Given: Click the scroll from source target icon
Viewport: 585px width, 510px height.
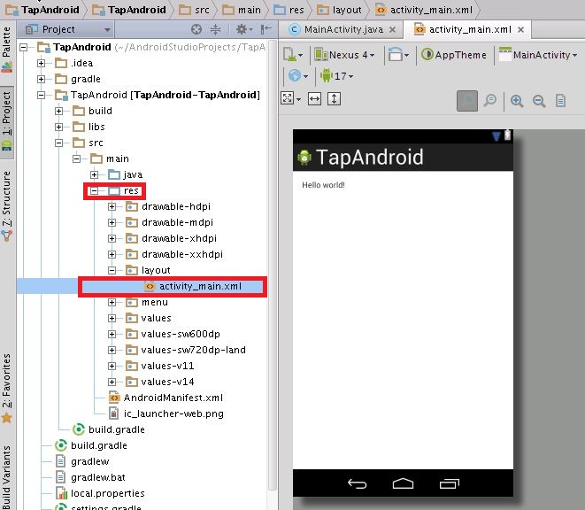Looking at the screenshot, I should coord(196,29).
